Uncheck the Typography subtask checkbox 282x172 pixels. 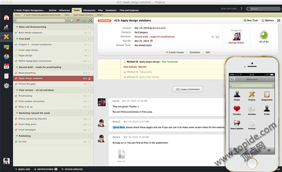124,72
